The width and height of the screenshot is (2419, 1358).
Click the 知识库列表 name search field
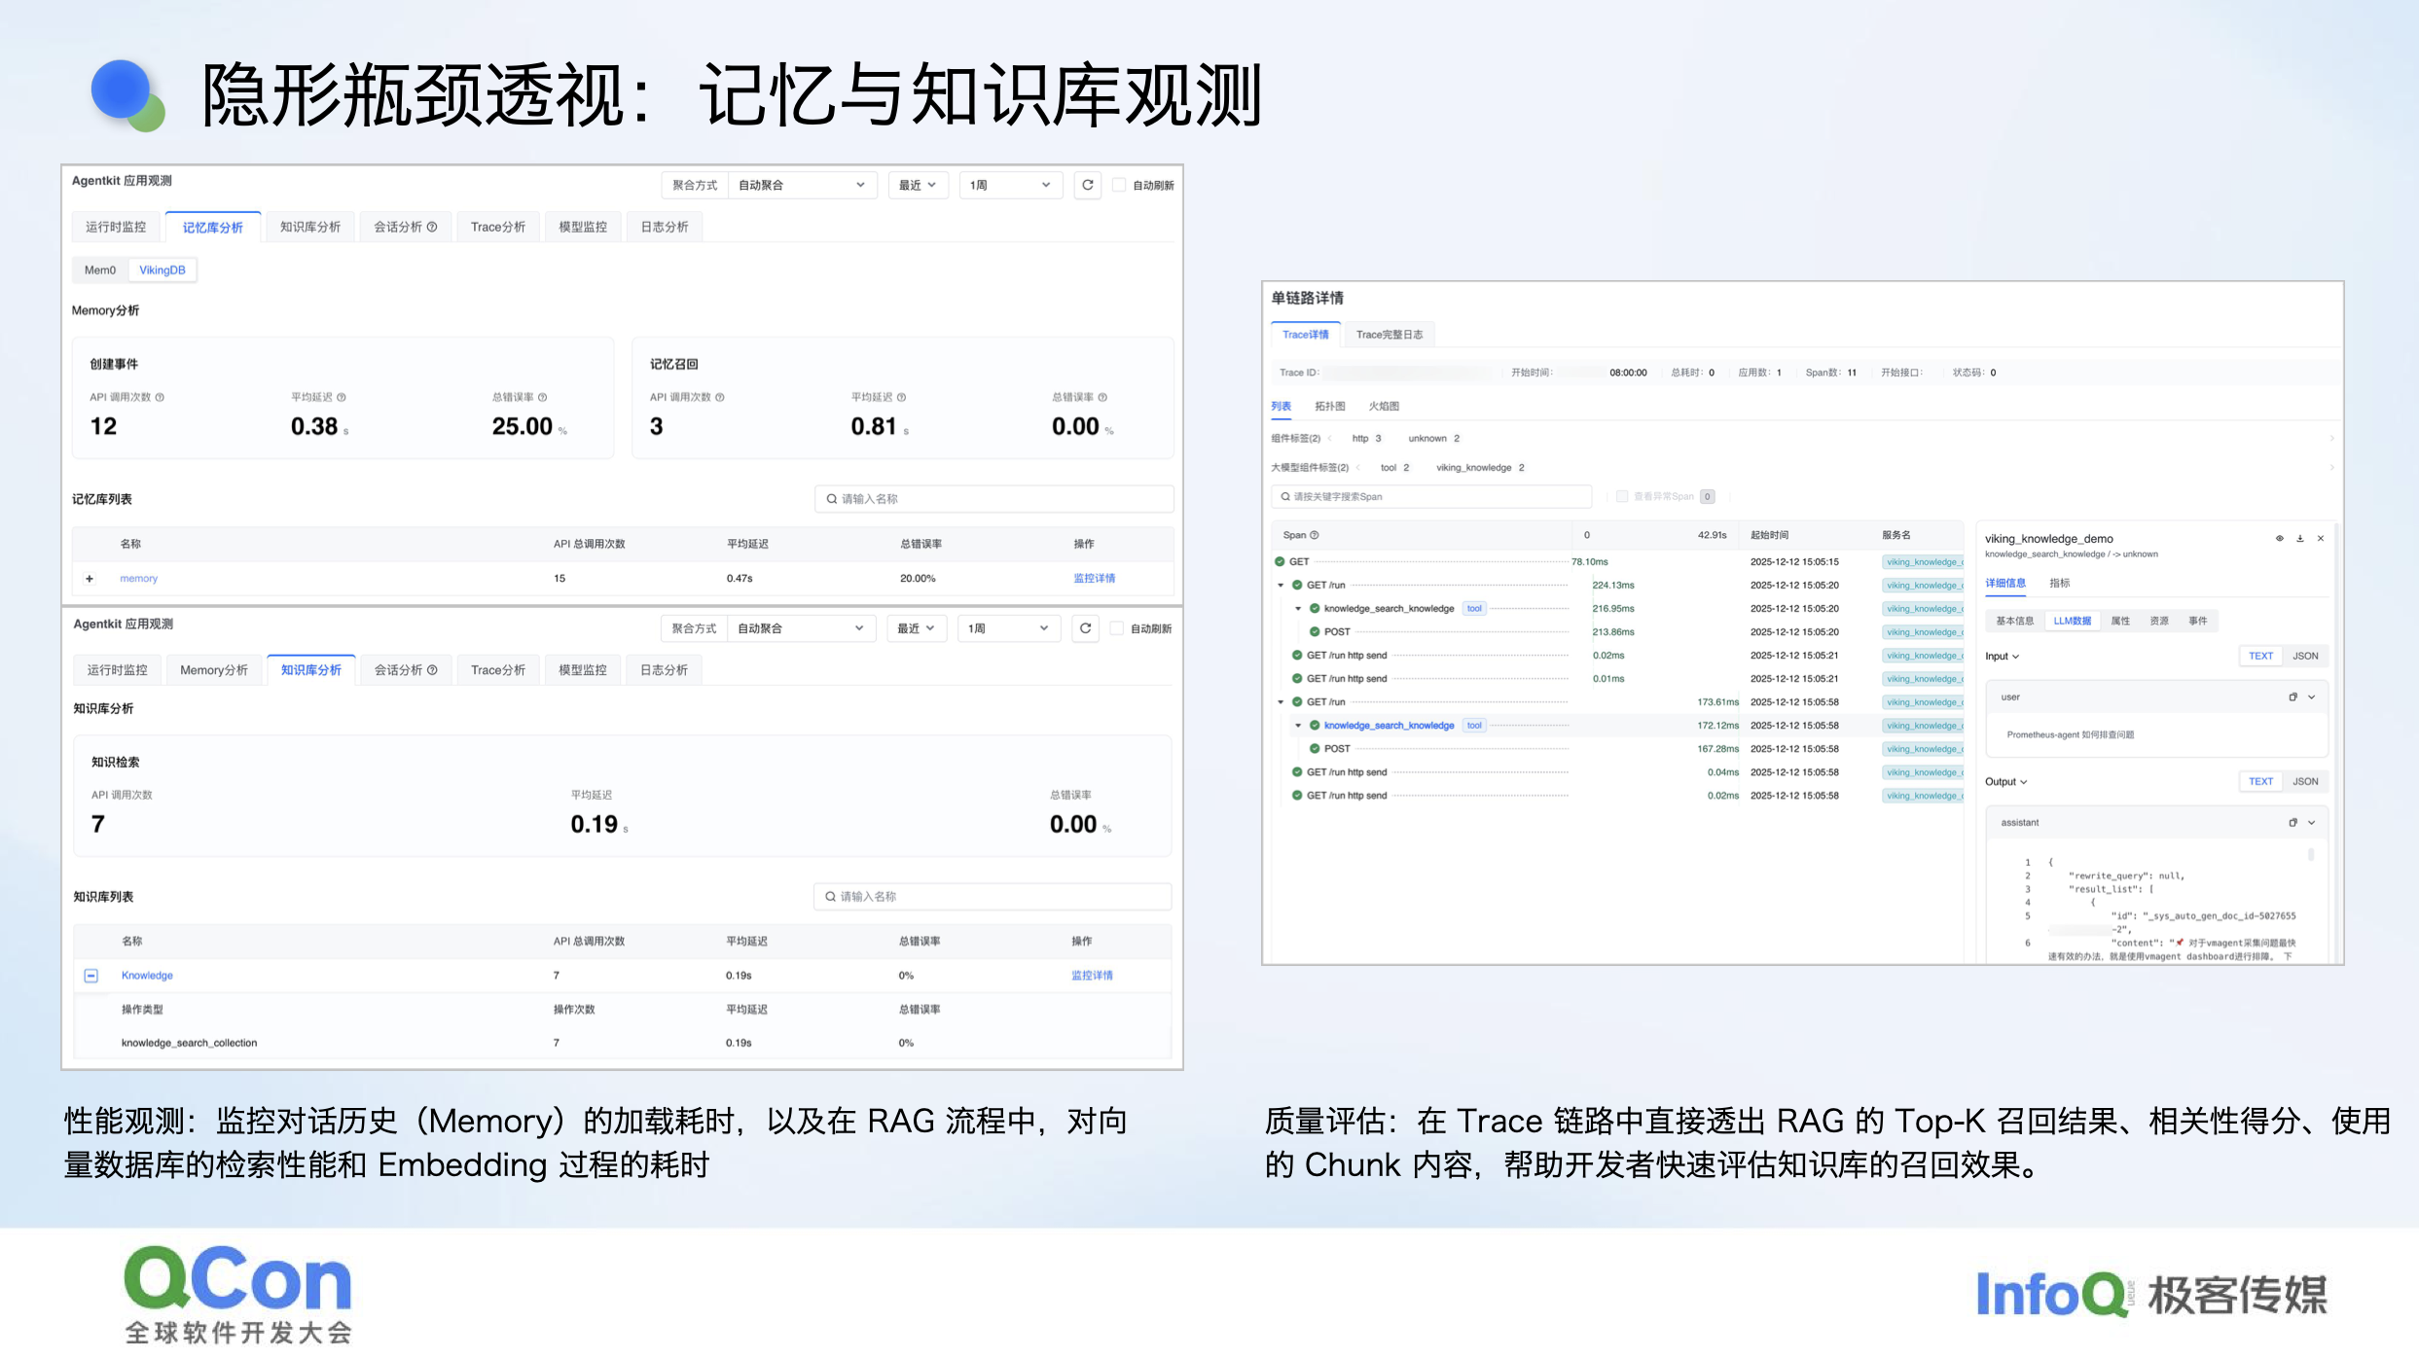point(993,897)
